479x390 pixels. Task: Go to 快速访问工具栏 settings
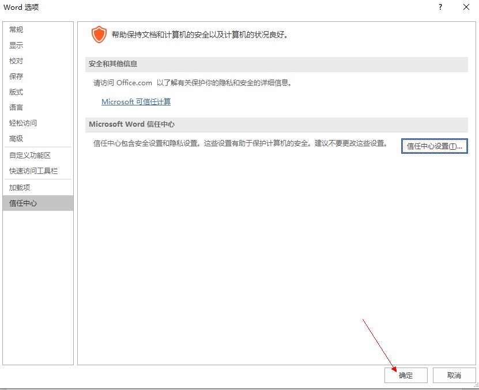coord(38,171)
